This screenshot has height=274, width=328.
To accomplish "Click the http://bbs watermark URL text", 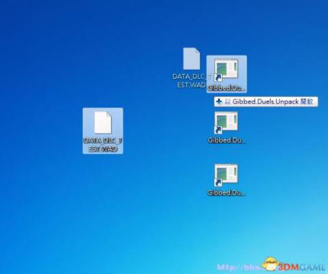I will (x=238, y=267).
